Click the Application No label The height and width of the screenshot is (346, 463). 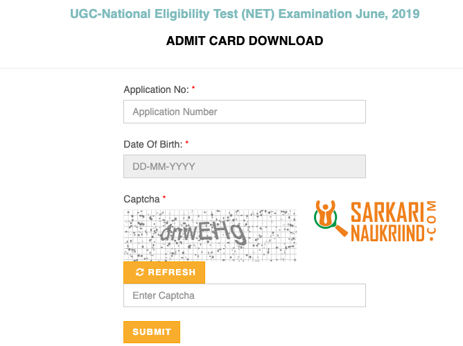pyautogui.click(x=156, y=89)
